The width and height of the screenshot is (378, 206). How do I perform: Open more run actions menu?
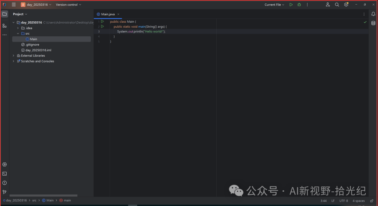(x=307, y=5)
